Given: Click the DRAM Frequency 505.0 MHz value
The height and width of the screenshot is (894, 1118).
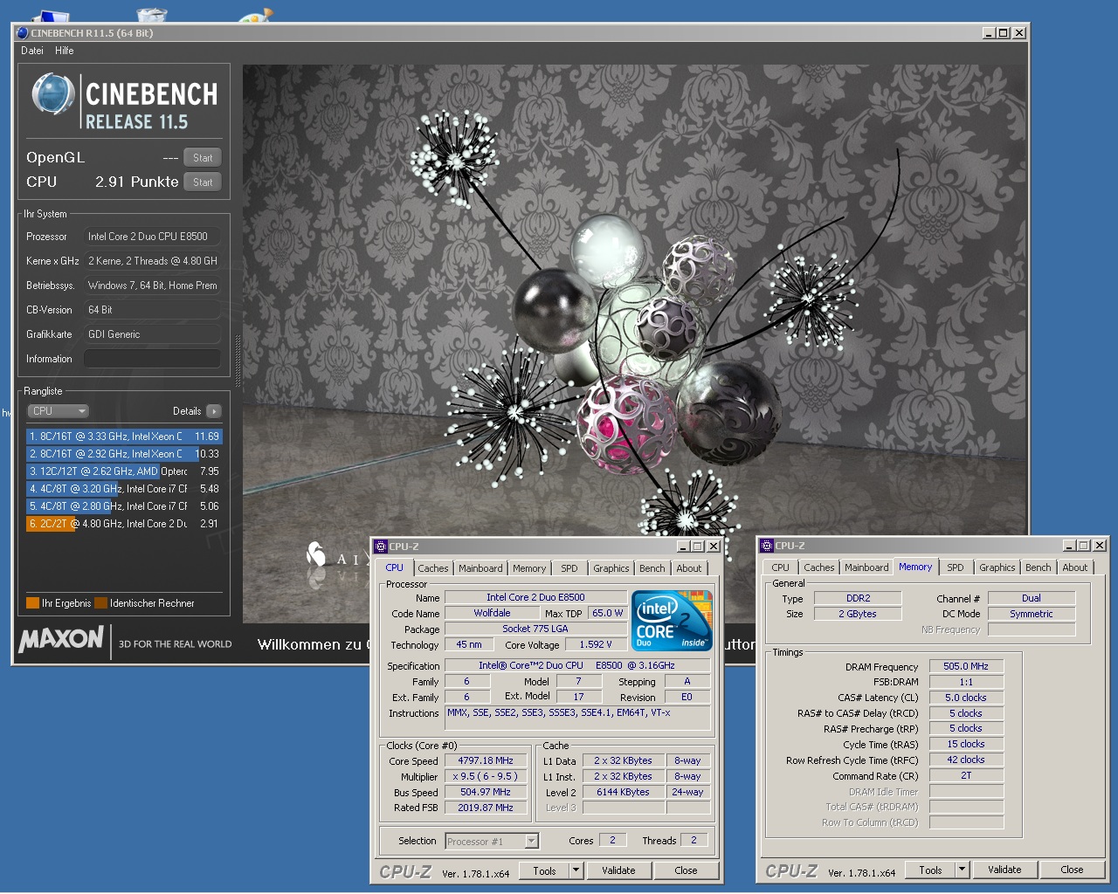Looking at the screenshot, I should (966, 666).
